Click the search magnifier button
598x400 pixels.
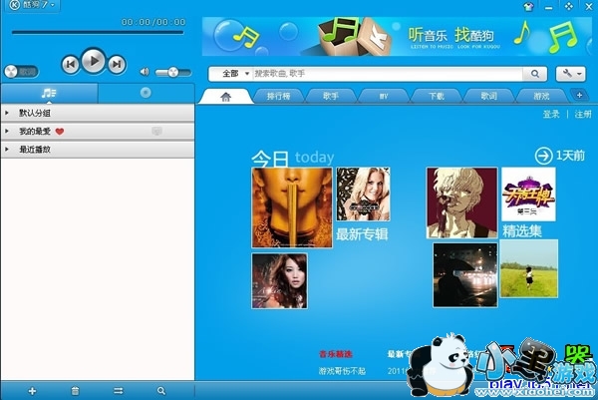(535, 74)
